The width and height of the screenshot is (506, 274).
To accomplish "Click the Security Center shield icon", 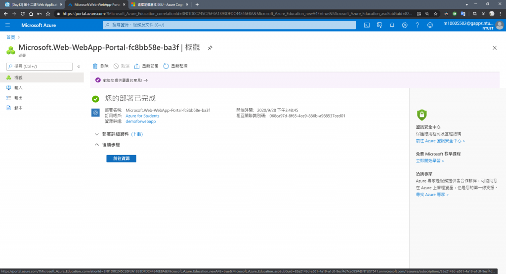I will (422, 115).
